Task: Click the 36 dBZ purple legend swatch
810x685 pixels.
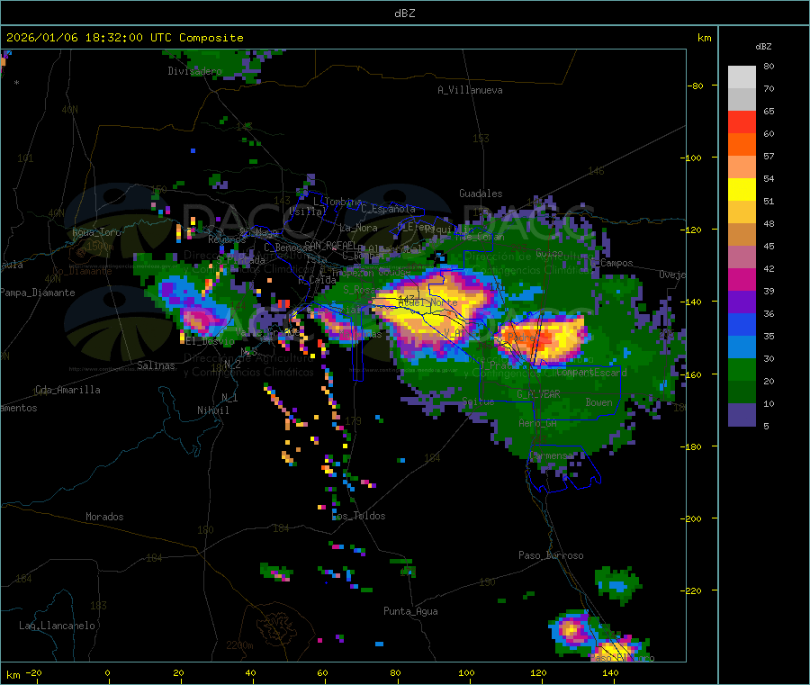Action: tap(742, 302)
